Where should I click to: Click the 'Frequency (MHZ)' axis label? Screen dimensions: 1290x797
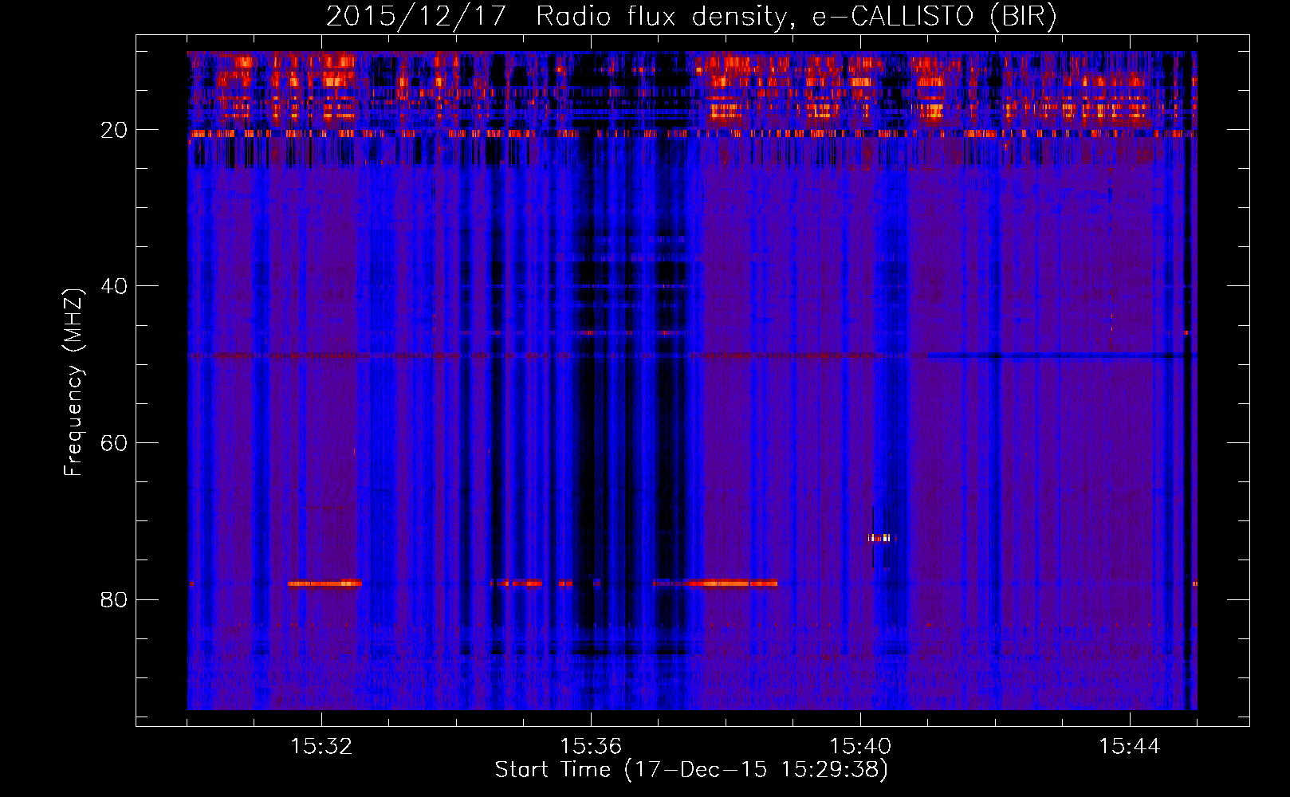[73, 383]
